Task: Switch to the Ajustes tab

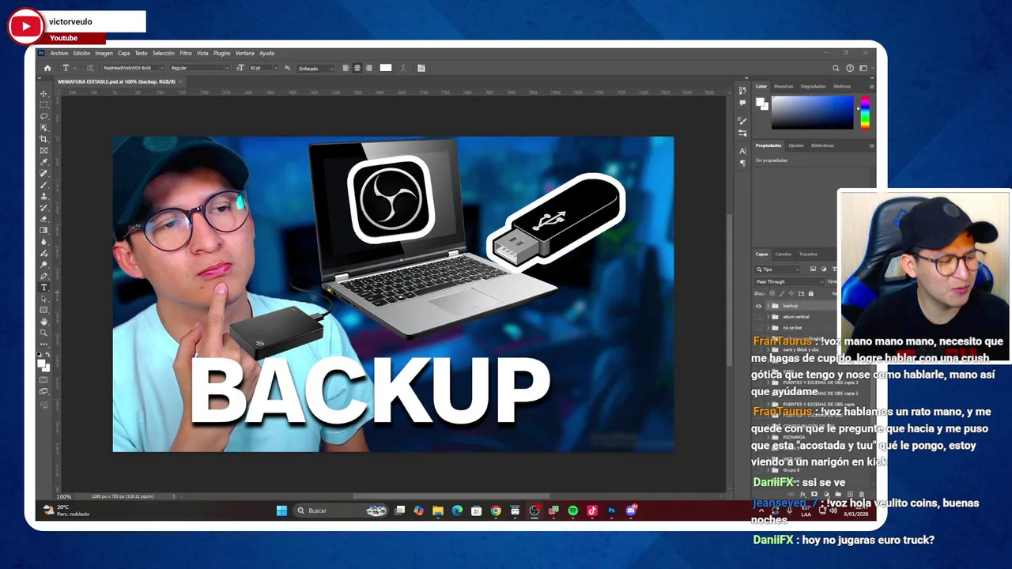Action: [x=796, y=145]
